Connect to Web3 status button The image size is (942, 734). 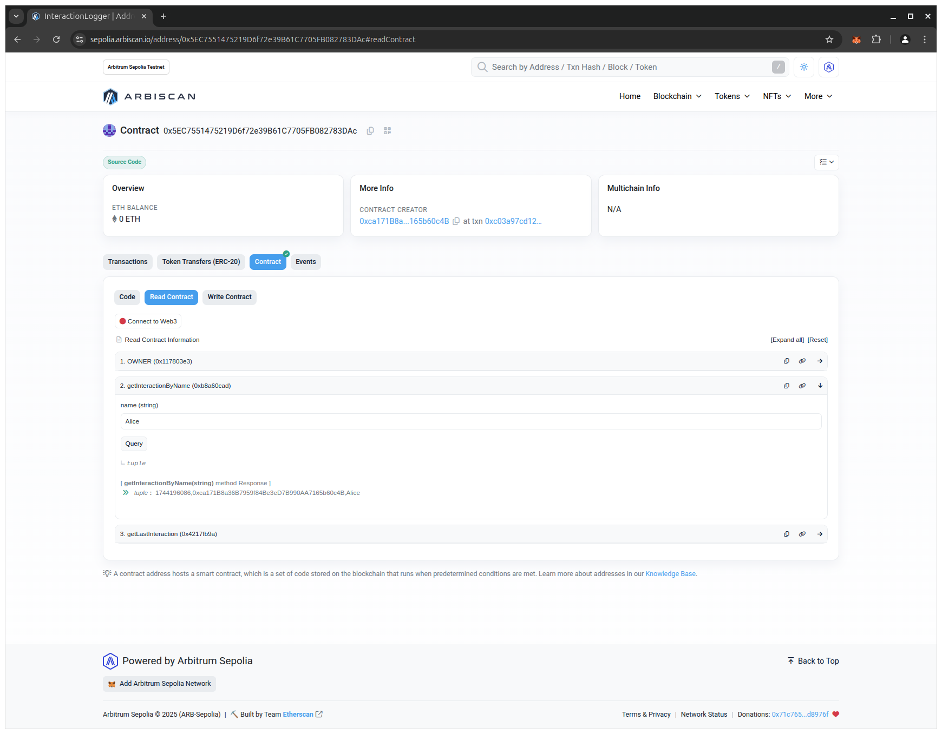pyautogui.click(x=148, y=321)
